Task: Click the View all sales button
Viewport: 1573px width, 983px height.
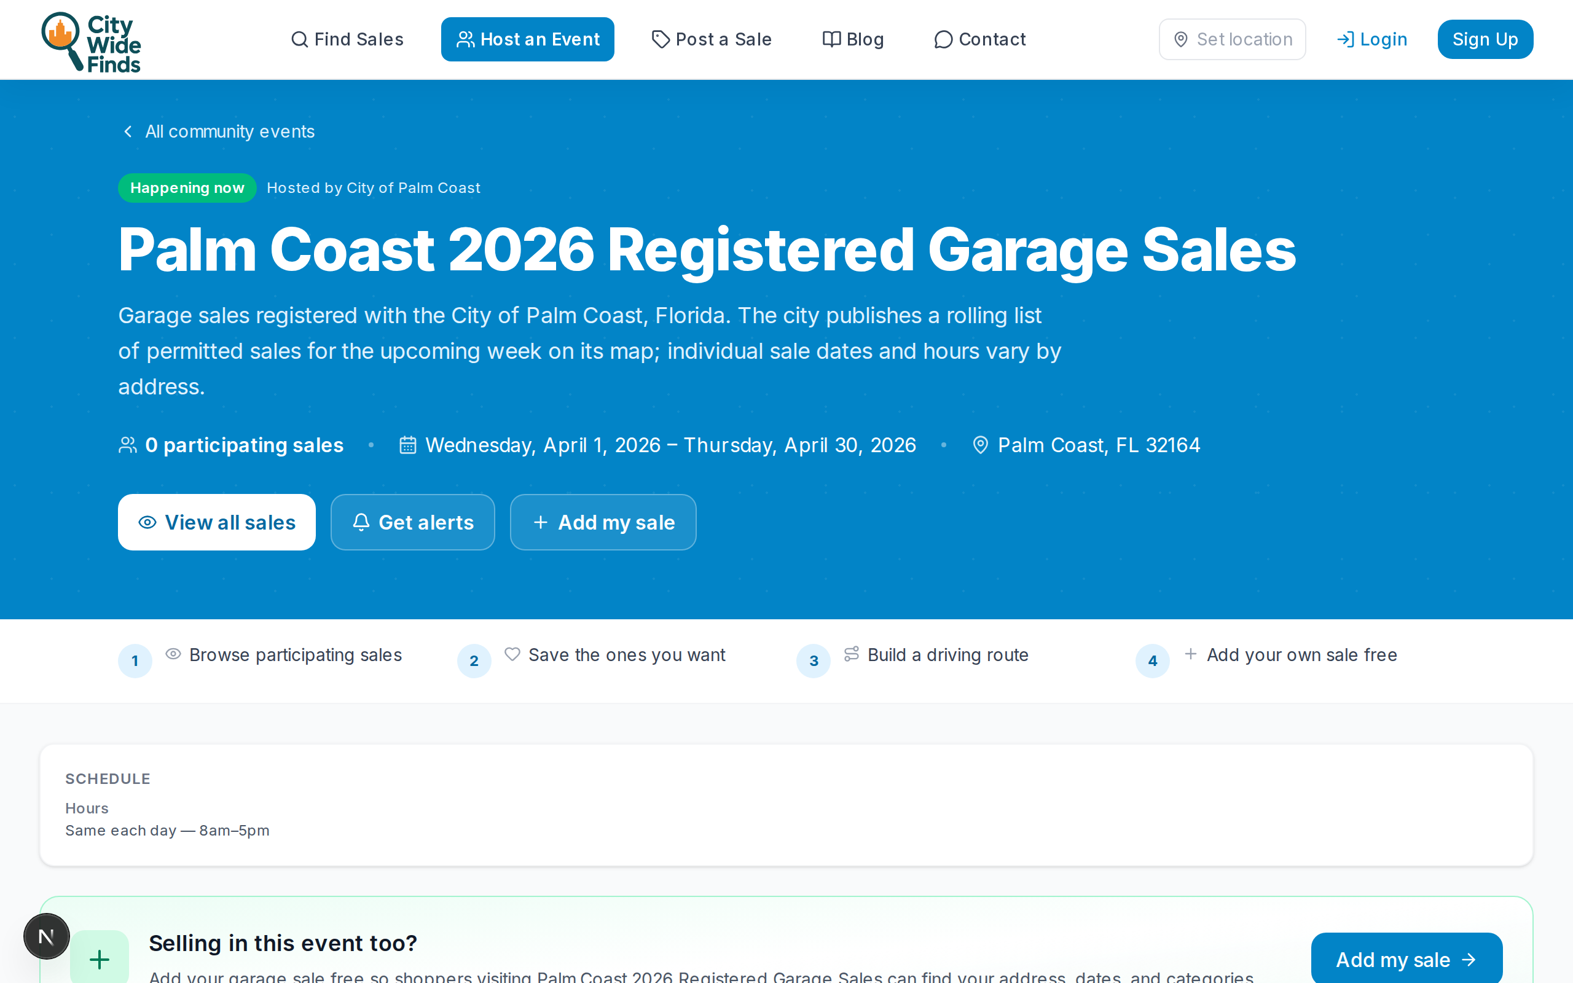Action: tap(216, 522)
